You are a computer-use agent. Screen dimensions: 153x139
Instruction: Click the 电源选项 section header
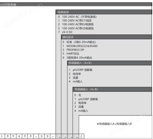104,12
